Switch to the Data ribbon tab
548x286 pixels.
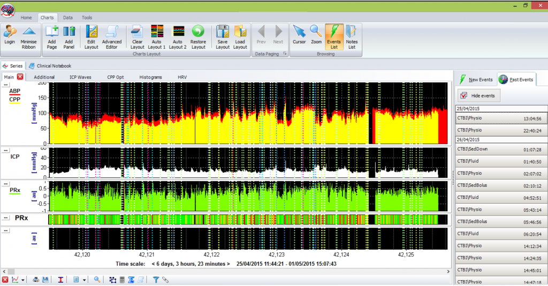point(68,18)
